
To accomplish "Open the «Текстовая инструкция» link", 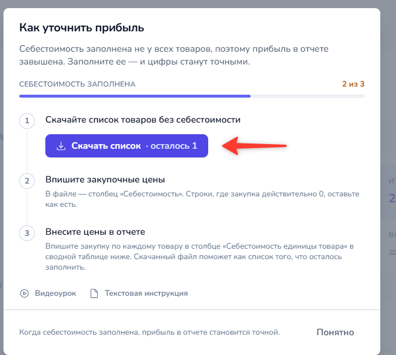I will point(146,293).
